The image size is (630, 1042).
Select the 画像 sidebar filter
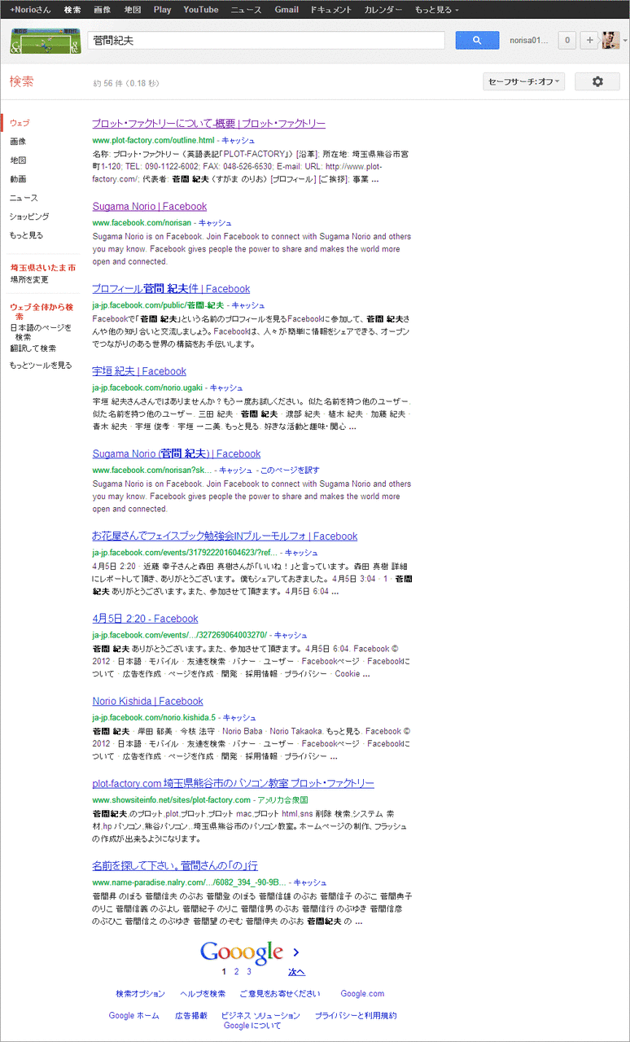click(x=18, y=141)
